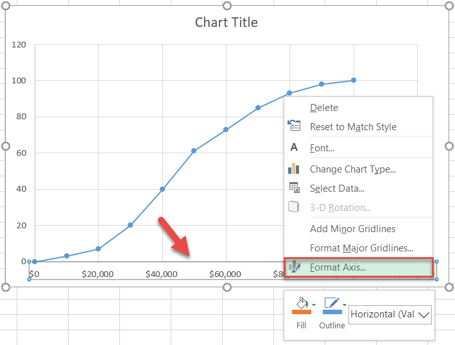Select Reset to Match Style
The height and width of the screenshot is (345, 455).
click(359, 127)
